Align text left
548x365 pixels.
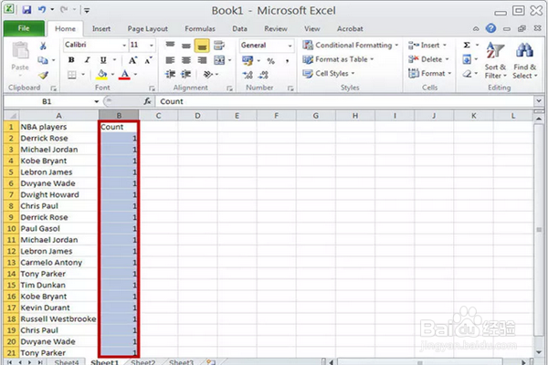(x=170, y=60)
